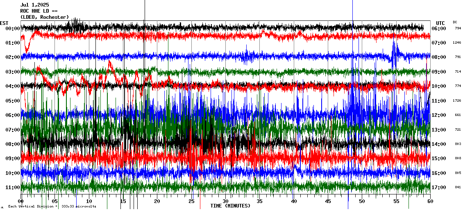Click the EST time zone heading
The height and width of the screenshot is (212, 463).
pyautogui.click(x=4, y=23)
